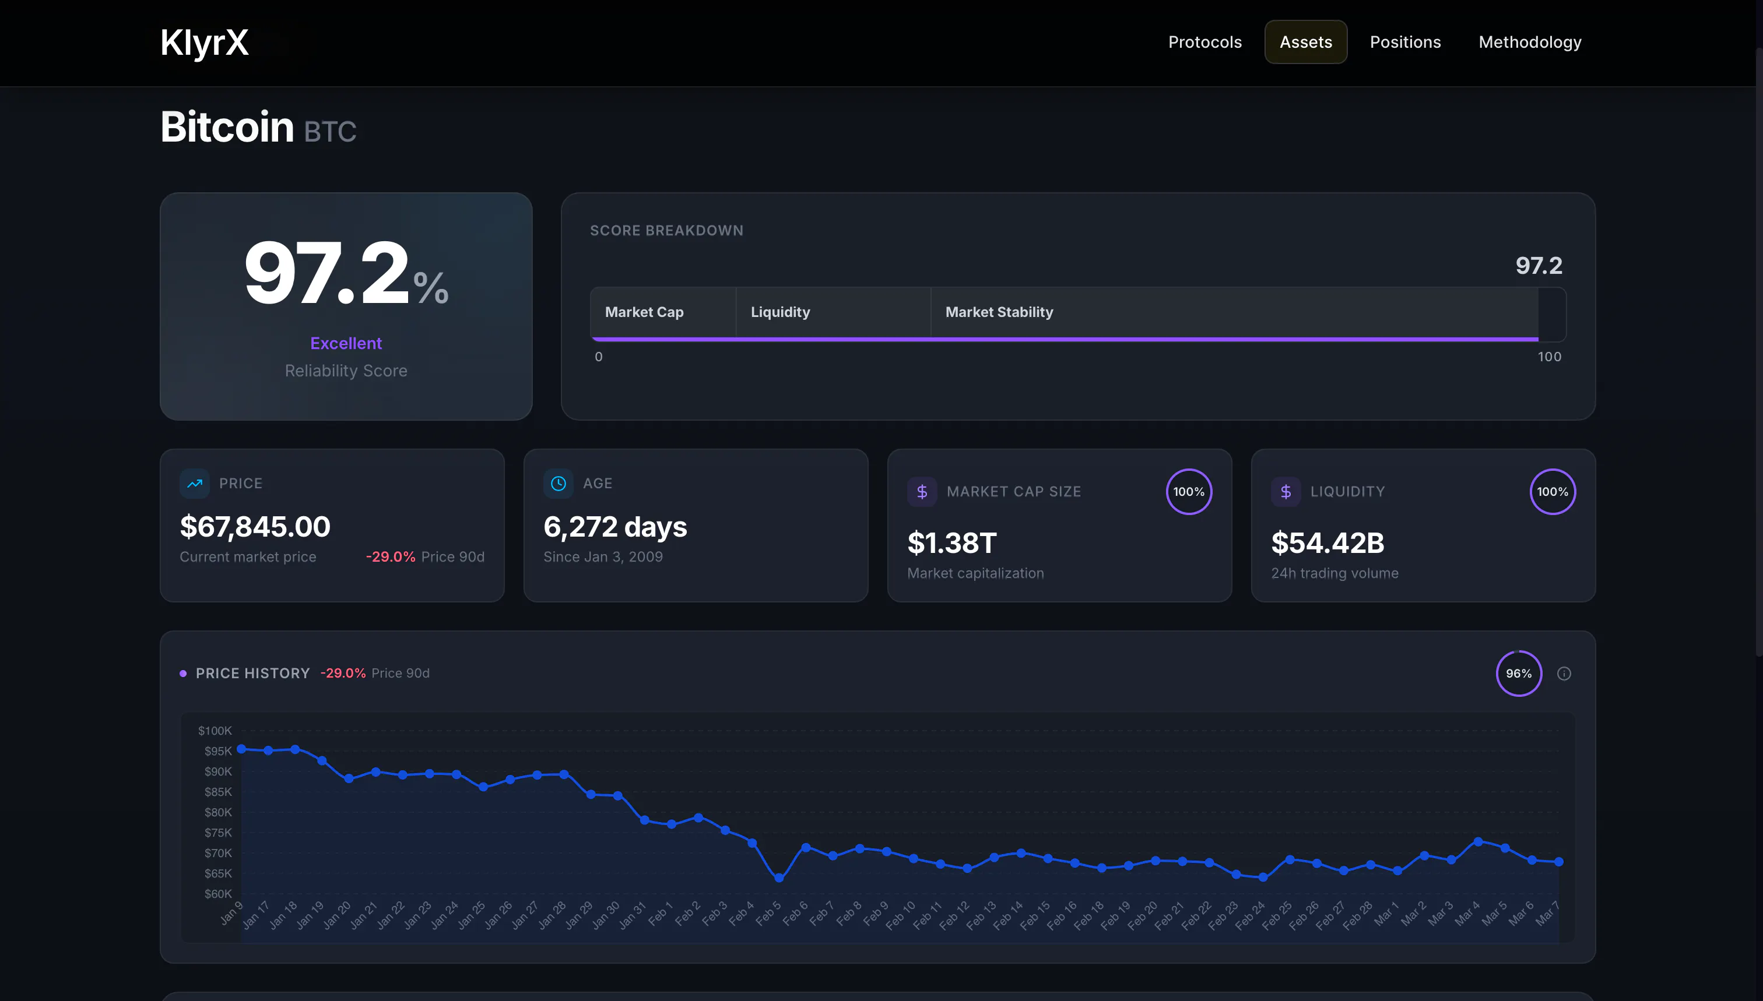Click the Bitcoin page heading
This screenshot has width=1763, height=1001.
(x=227, y=127)
